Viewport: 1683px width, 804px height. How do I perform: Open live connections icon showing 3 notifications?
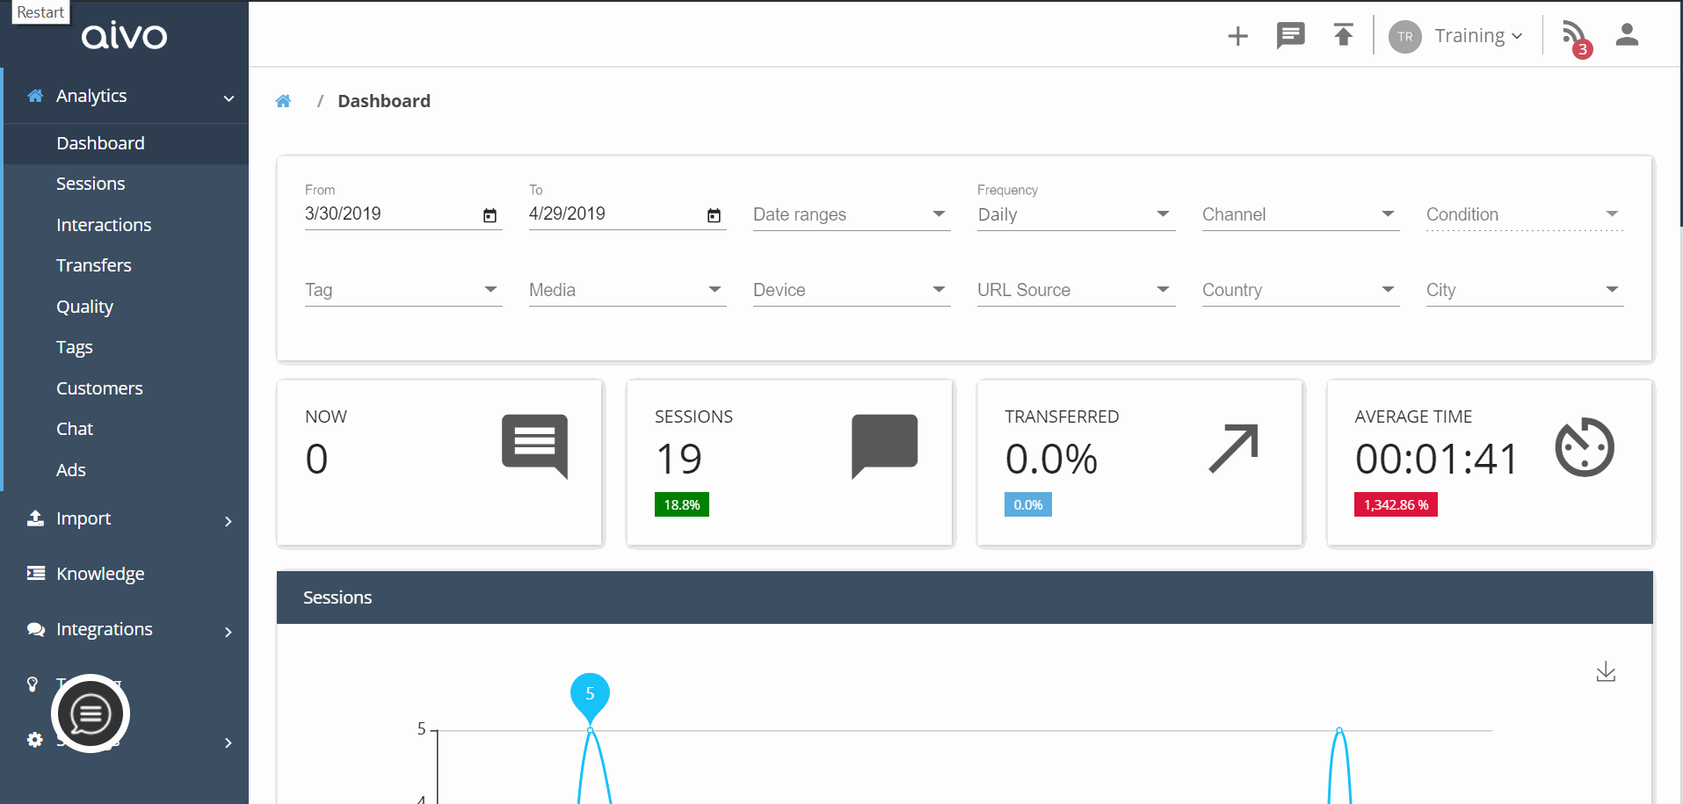pos(1573,35)
